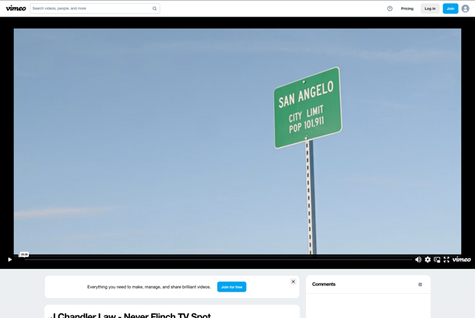
Task: Click the search magnifier icon
Action: click(x=154, y=9)
